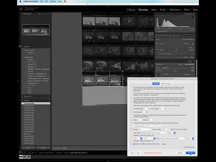Choose the Black & White treatment
Screen dimensions: 216x162
[189, 64]
